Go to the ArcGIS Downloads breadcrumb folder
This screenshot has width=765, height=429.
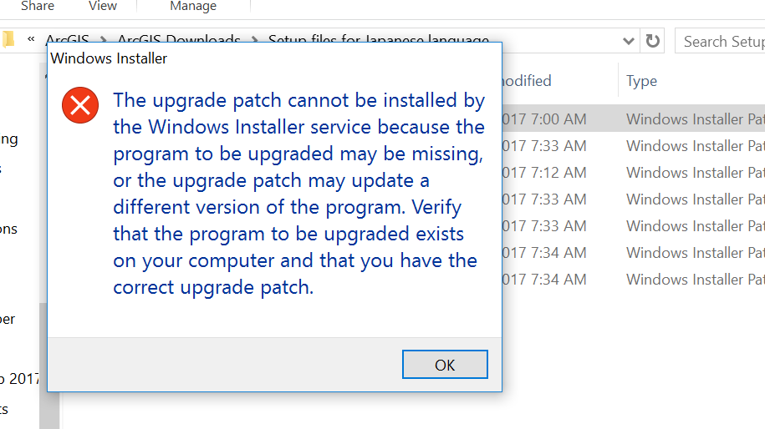click(x=179, y=38)
